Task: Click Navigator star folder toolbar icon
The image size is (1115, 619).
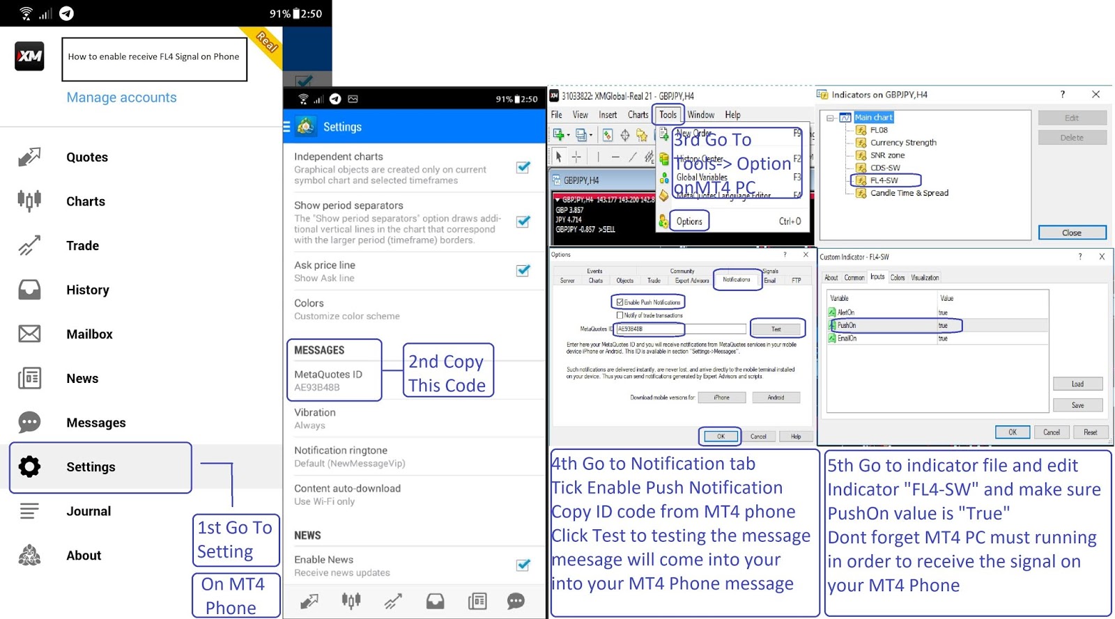Action: tap(642, 134)
